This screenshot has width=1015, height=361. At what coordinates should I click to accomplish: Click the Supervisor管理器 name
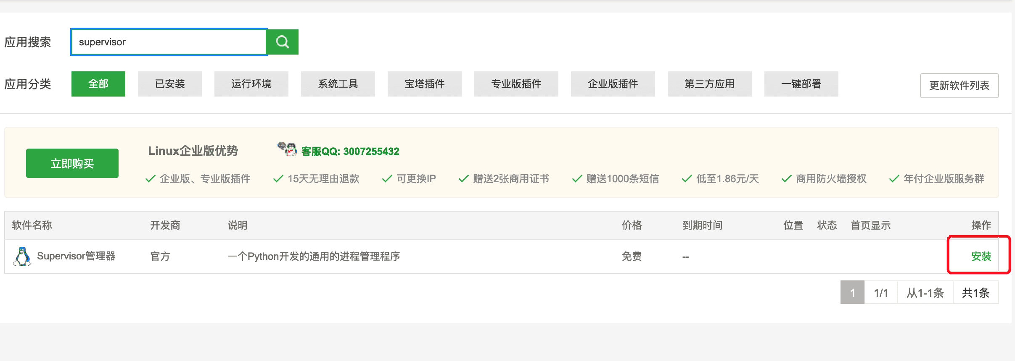(x=76, y=256)
